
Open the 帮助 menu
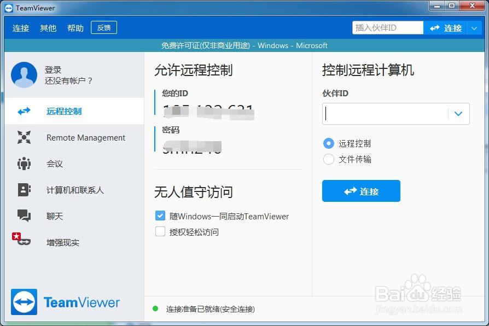click(x=75, y=28)
